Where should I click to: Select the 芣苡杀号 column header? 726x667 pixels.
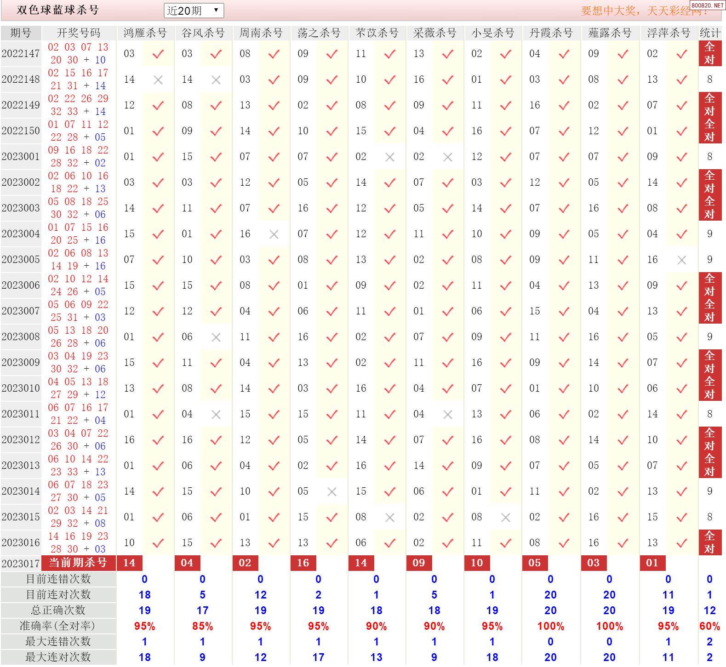(377, 33)
